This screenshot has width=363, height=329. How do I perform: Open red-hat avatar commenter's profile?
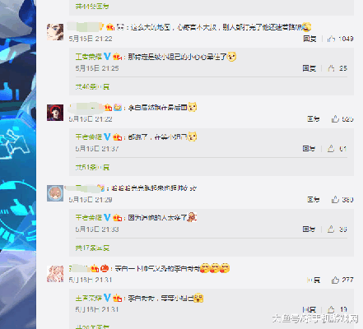(x=55, y=113)
